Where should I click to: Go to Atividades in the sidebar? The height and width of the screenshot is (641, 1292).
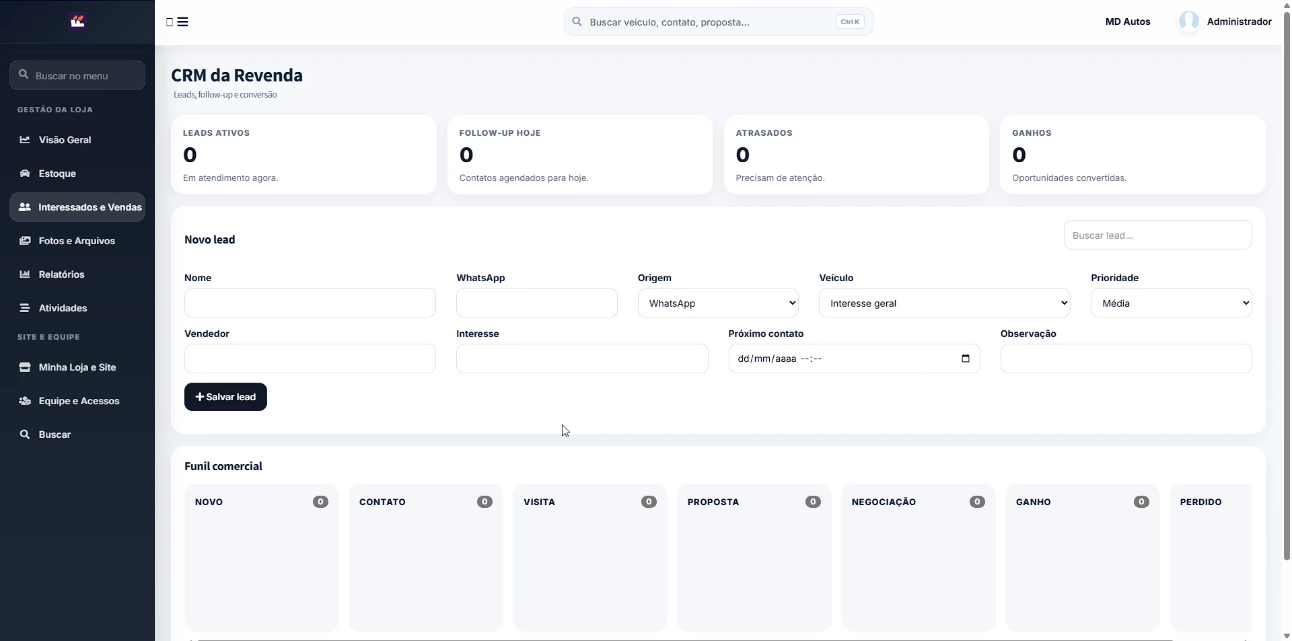[77, 308]
